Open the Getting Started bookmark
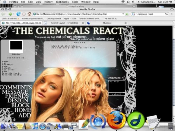The height and width of the screenshot is (131, 175). (x=54, y=19)
